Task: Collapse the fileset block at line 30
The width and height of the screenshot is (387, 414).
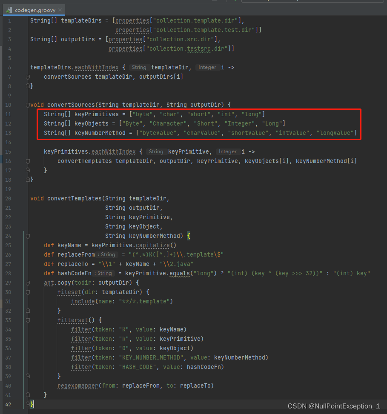Action: [28, 292]
